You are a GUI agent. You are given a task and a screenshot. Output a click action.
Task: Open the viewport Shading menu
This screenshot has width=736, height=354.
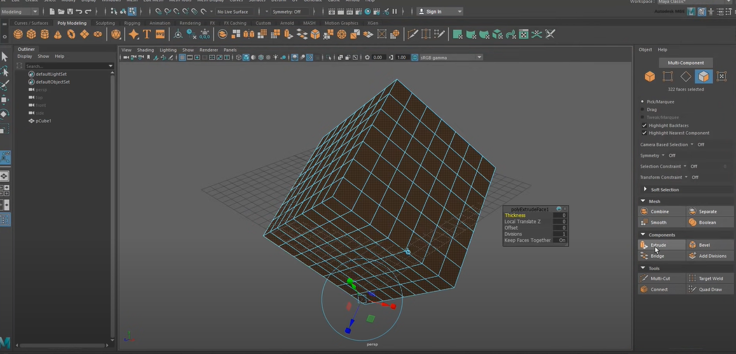146,50
